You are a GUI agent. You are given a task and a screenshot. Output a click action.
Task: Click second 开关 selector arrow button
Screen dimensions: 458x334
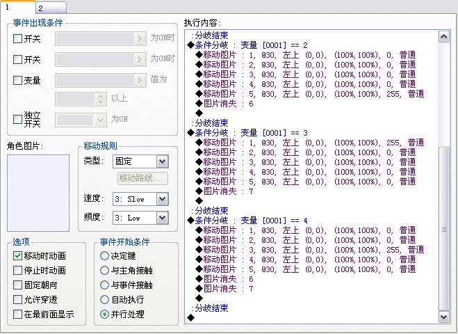tap(140, 59)
